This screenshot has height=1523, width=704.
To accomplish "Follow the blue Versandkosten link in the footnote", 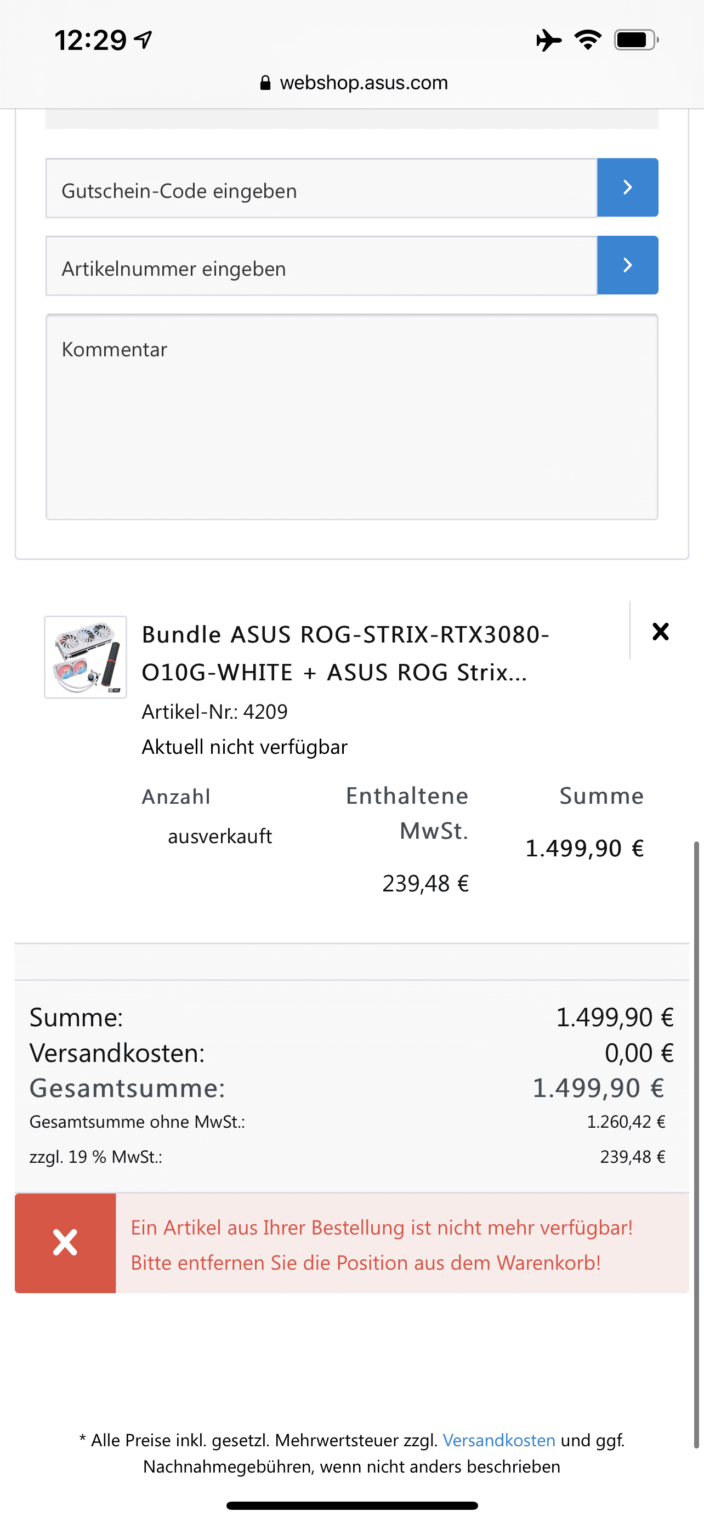I will pyautogui.click(x=499, y=1440).
